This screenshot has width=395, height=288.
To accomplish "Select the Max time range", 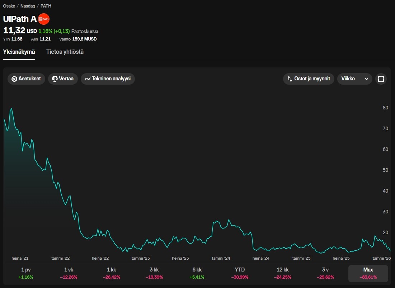I will click(368, 273).
